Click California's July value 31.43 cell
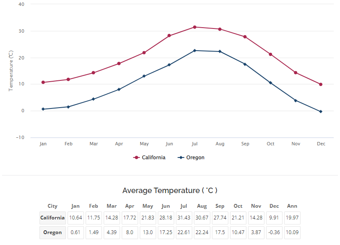 (183, 218)
